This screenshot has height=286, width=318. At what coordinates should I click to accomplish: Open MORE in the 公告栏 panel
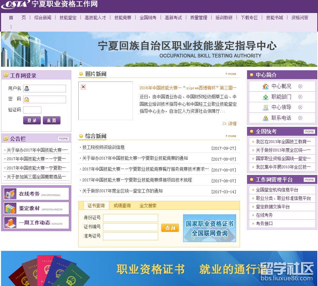(63, 138)
